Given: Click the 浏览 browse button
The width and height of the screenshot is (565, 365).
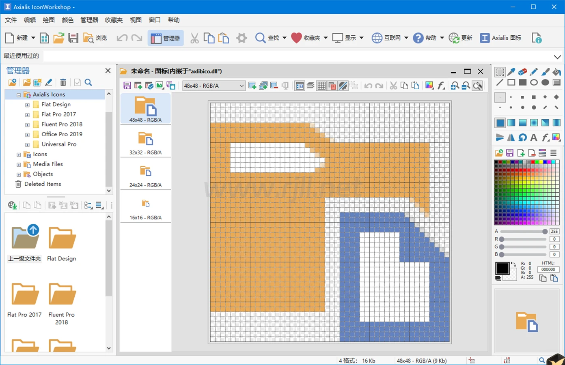Looking at the screenshot, I should [x=95, y=38].
